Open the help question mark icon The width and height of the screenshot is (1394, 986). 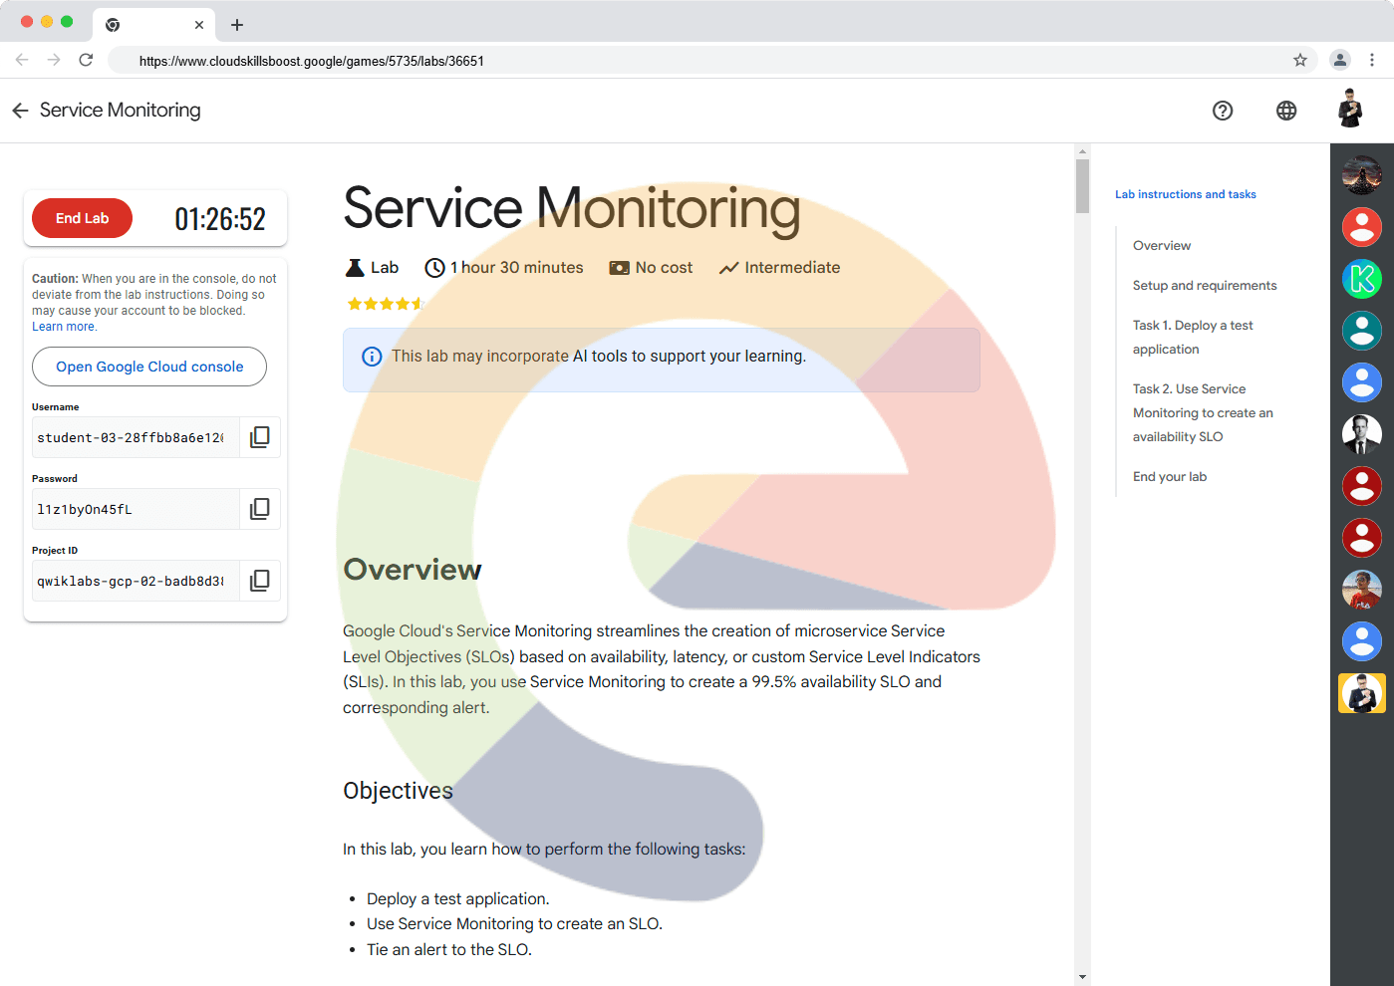1223,111
